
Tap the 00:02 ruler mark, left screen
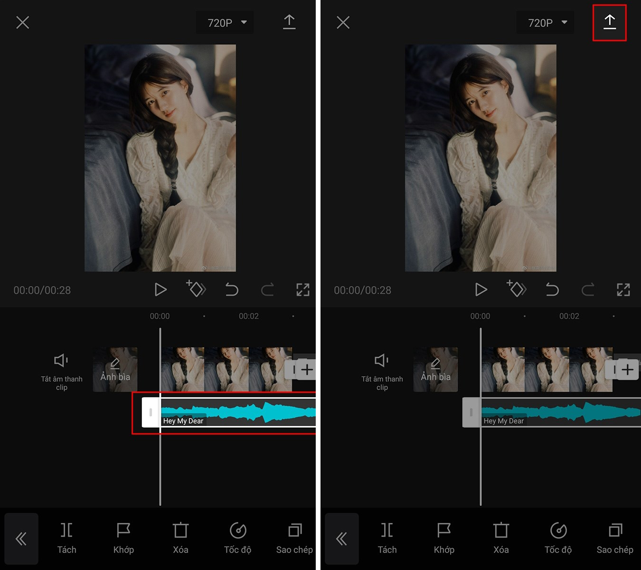pos(249,316)
